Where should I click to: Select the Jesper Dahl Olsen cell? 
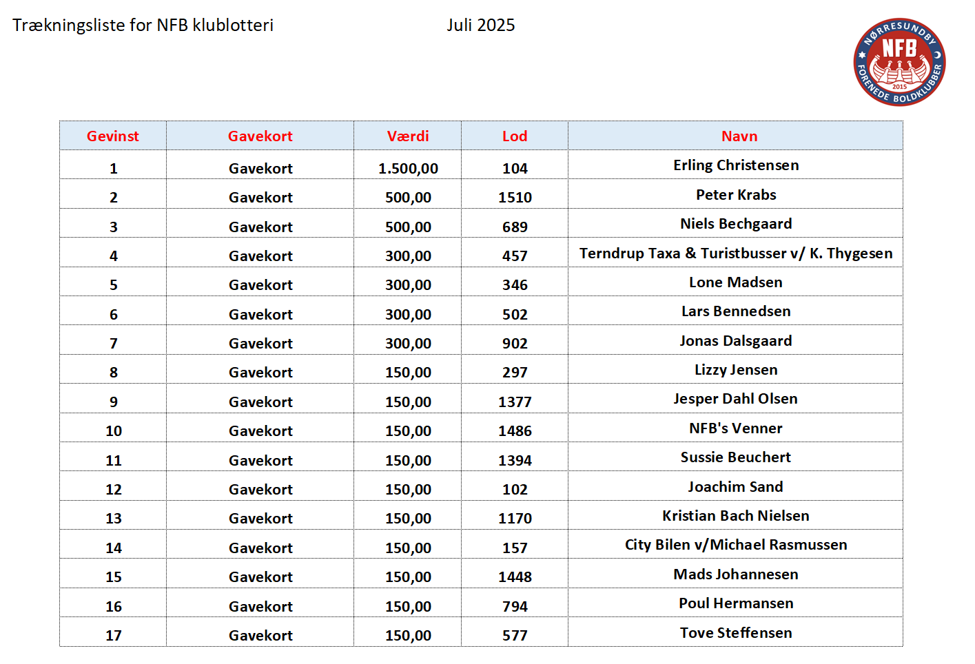click(736, 399)
